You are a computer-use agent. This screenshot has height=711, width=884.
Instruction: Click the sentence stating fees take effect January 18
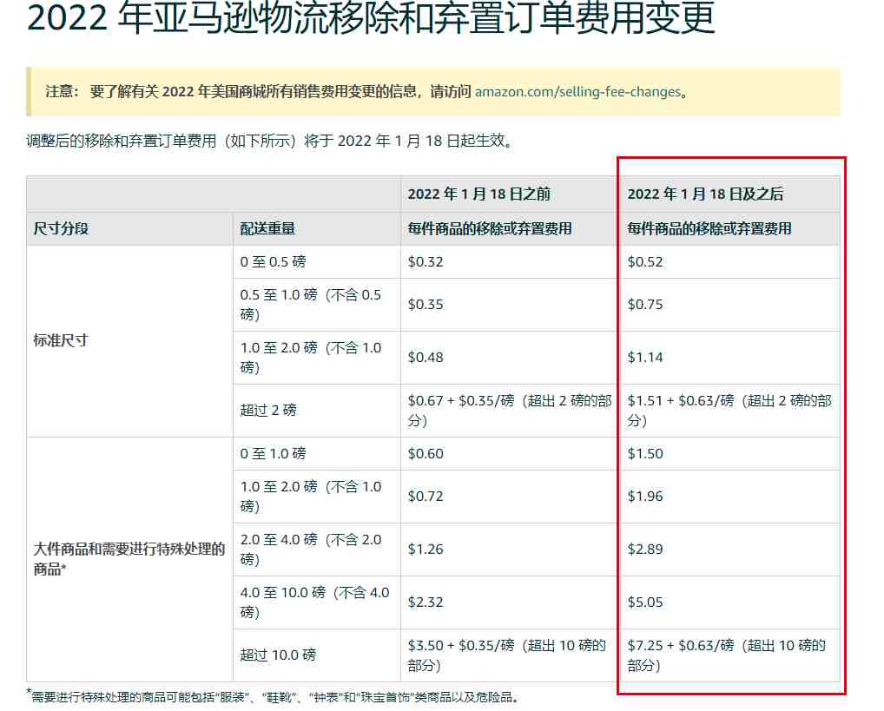(x=269, y=141)
